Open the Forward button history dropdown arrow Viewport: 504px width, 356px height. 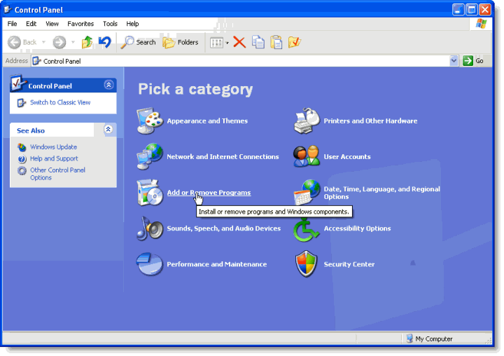[73, 43]
